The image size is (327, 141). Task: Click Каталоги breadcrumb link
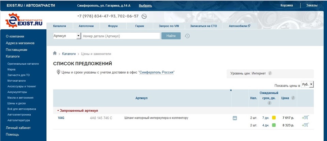point(69,54)
